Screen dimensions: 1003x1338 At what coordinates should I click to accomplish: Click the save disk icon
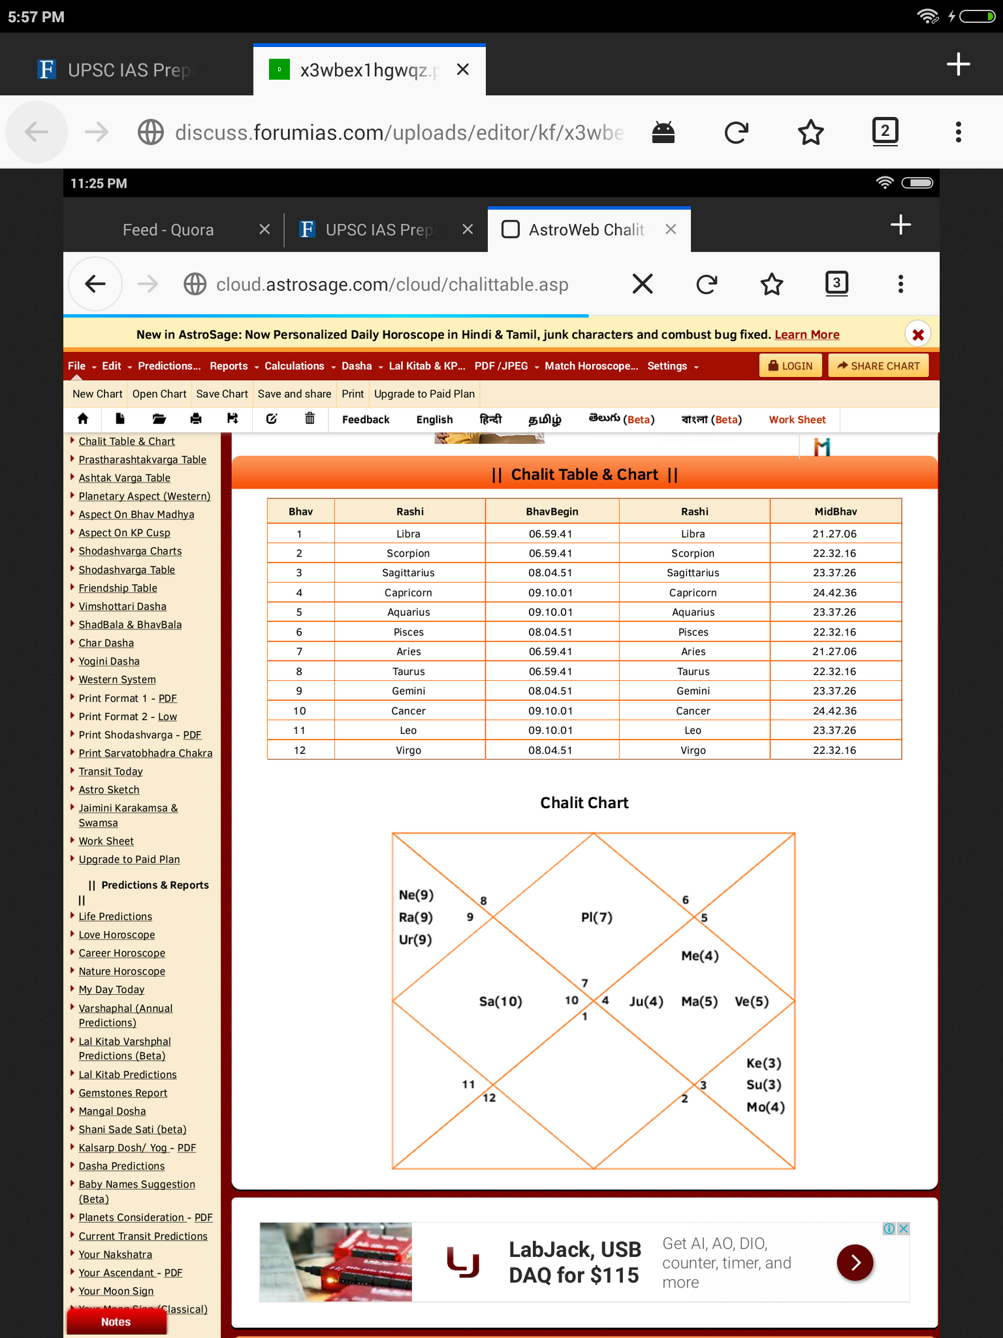click(232, 419)
